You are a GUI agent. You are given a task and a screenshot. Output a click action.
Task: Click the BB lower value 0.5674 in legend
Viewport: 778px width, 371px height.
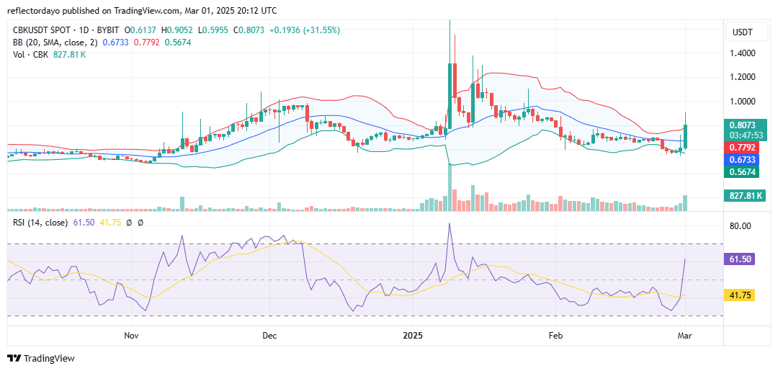[179, 43]
